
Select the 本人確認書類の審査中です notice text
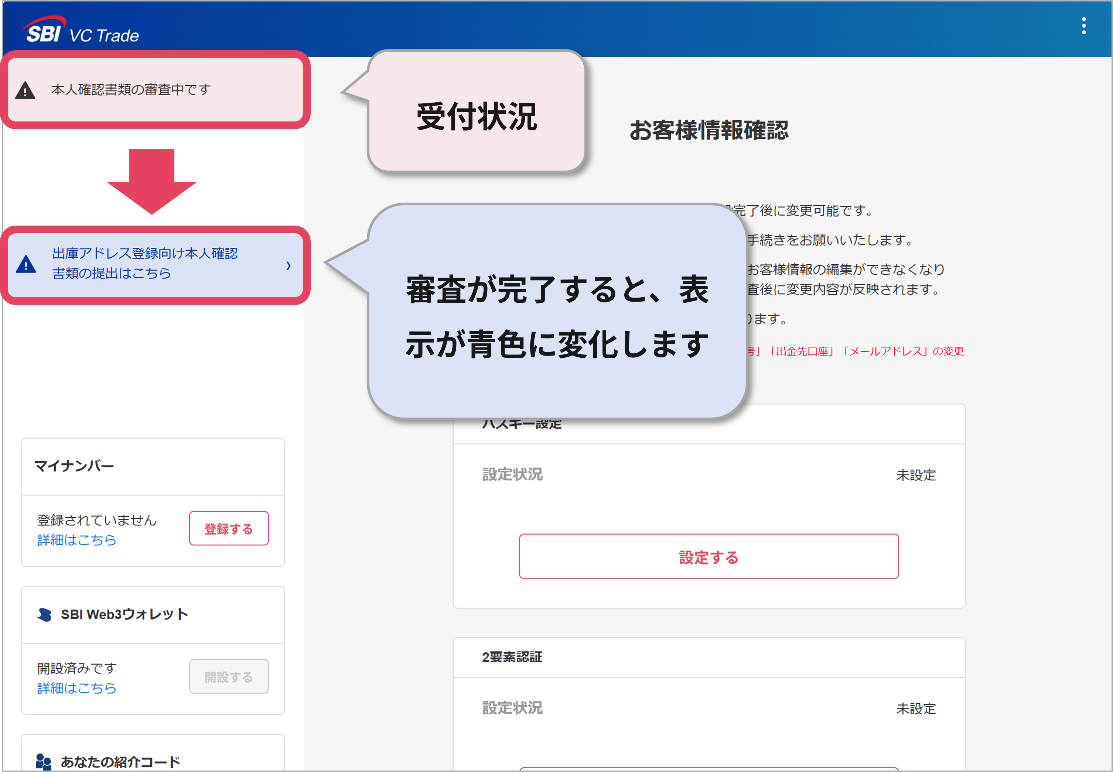click(x=131, y=89)
